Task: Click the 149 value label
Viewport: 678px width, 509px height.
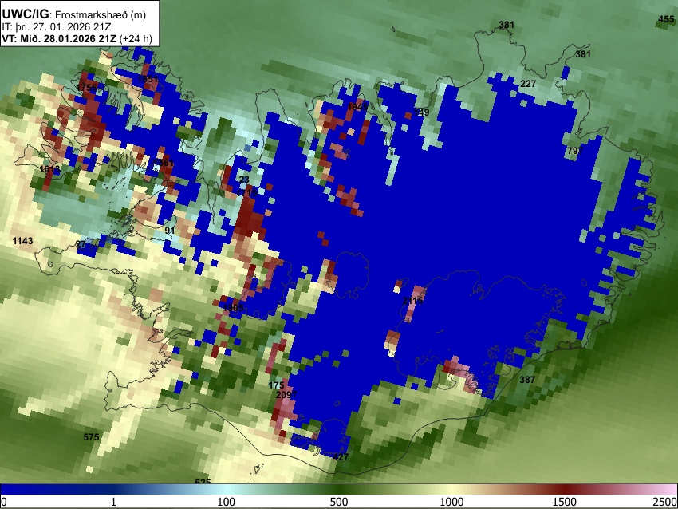Action: pyautogui.click(x=422, y=112)
